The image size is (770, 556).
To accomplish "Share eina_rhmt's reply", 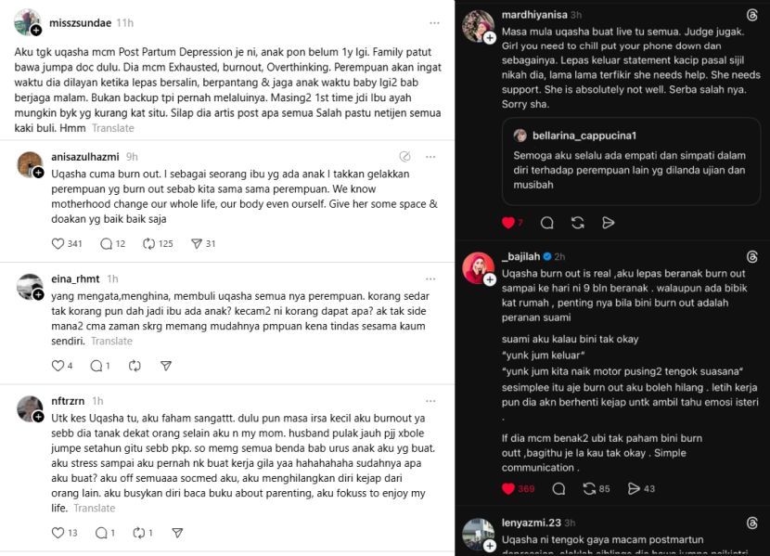I will coord(166,366).
